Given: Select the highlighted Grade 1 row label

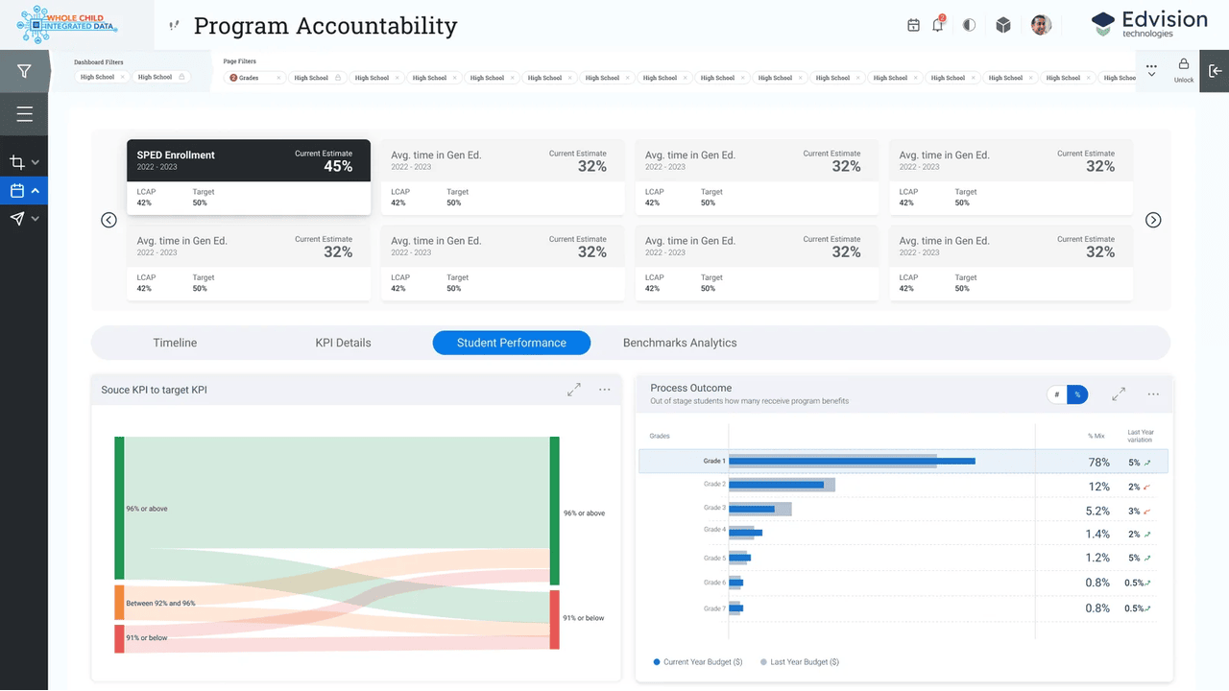Looking at the screenshot, I should 714,462.
